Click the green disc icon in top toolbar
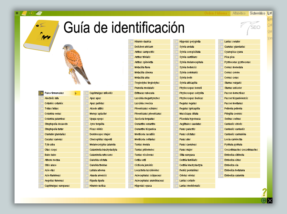Screen dimensions: 287x214 [31, 13]
